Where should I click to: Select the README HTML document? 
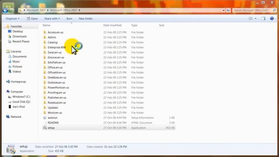pos(109,123)
